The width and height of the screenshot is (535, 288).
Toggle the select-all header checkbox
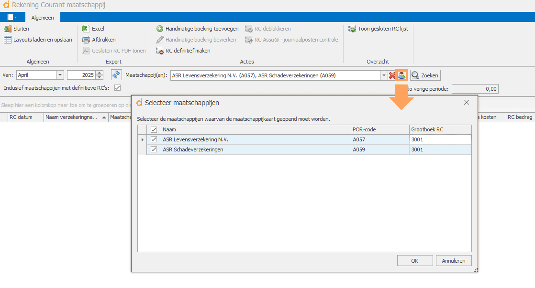click(x=154, y=130)
